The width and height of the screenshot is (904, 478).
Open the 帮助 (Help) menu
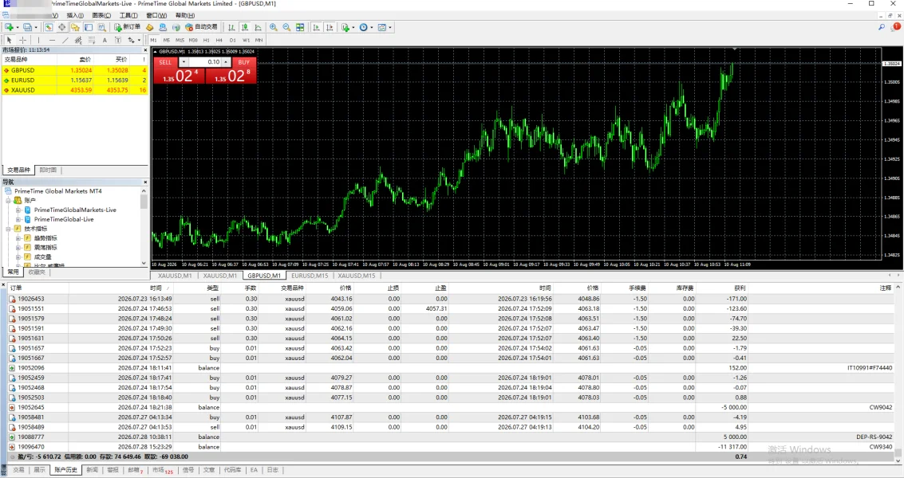[x=184, y=16]
